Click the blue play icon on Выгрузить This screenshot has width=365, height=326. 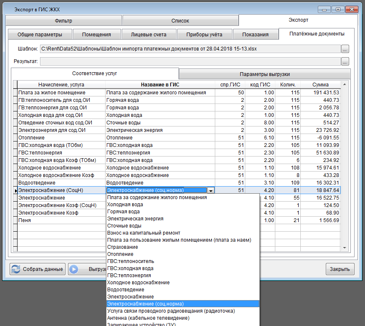[x=74, y=269]
